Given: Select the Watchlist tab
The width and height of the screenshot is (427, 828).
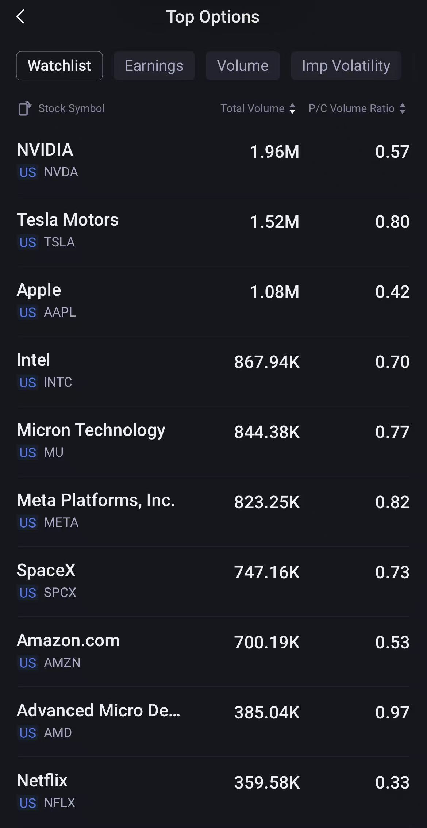Looking at the screenshot, I should click(59, 66).
